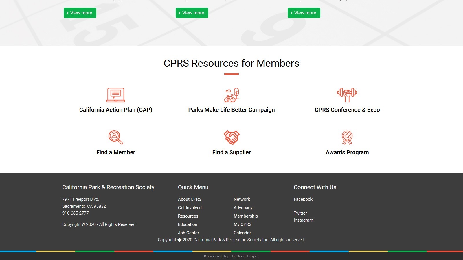Open About CPRS in Quick Menu
Viewport: 463px width, 260px height.
point(190,199)
